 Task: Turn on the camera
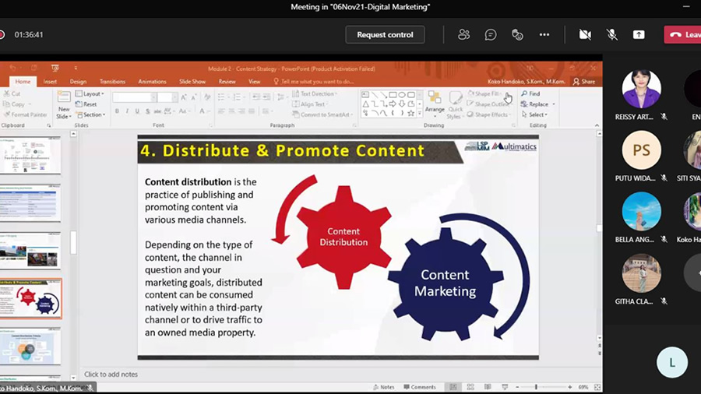click(585, 34)
